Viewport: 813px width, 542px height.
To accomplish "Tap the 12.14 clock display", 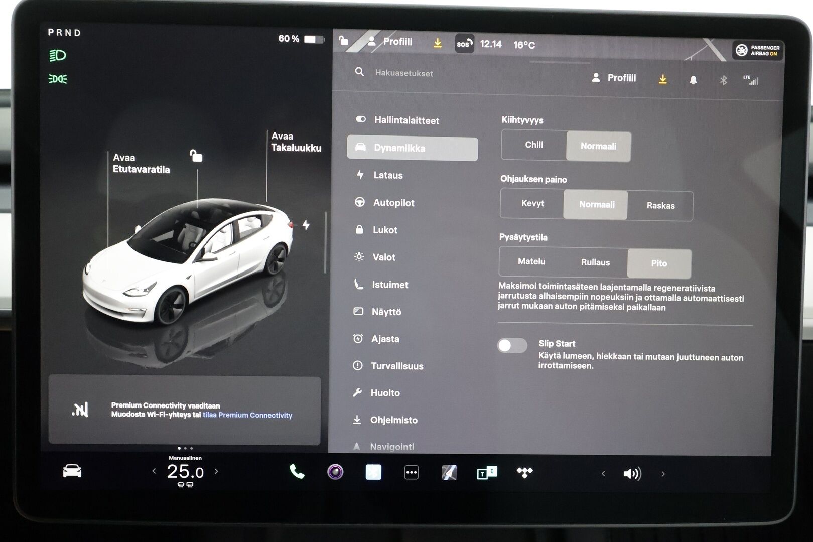I will click(x=491, y=44).
